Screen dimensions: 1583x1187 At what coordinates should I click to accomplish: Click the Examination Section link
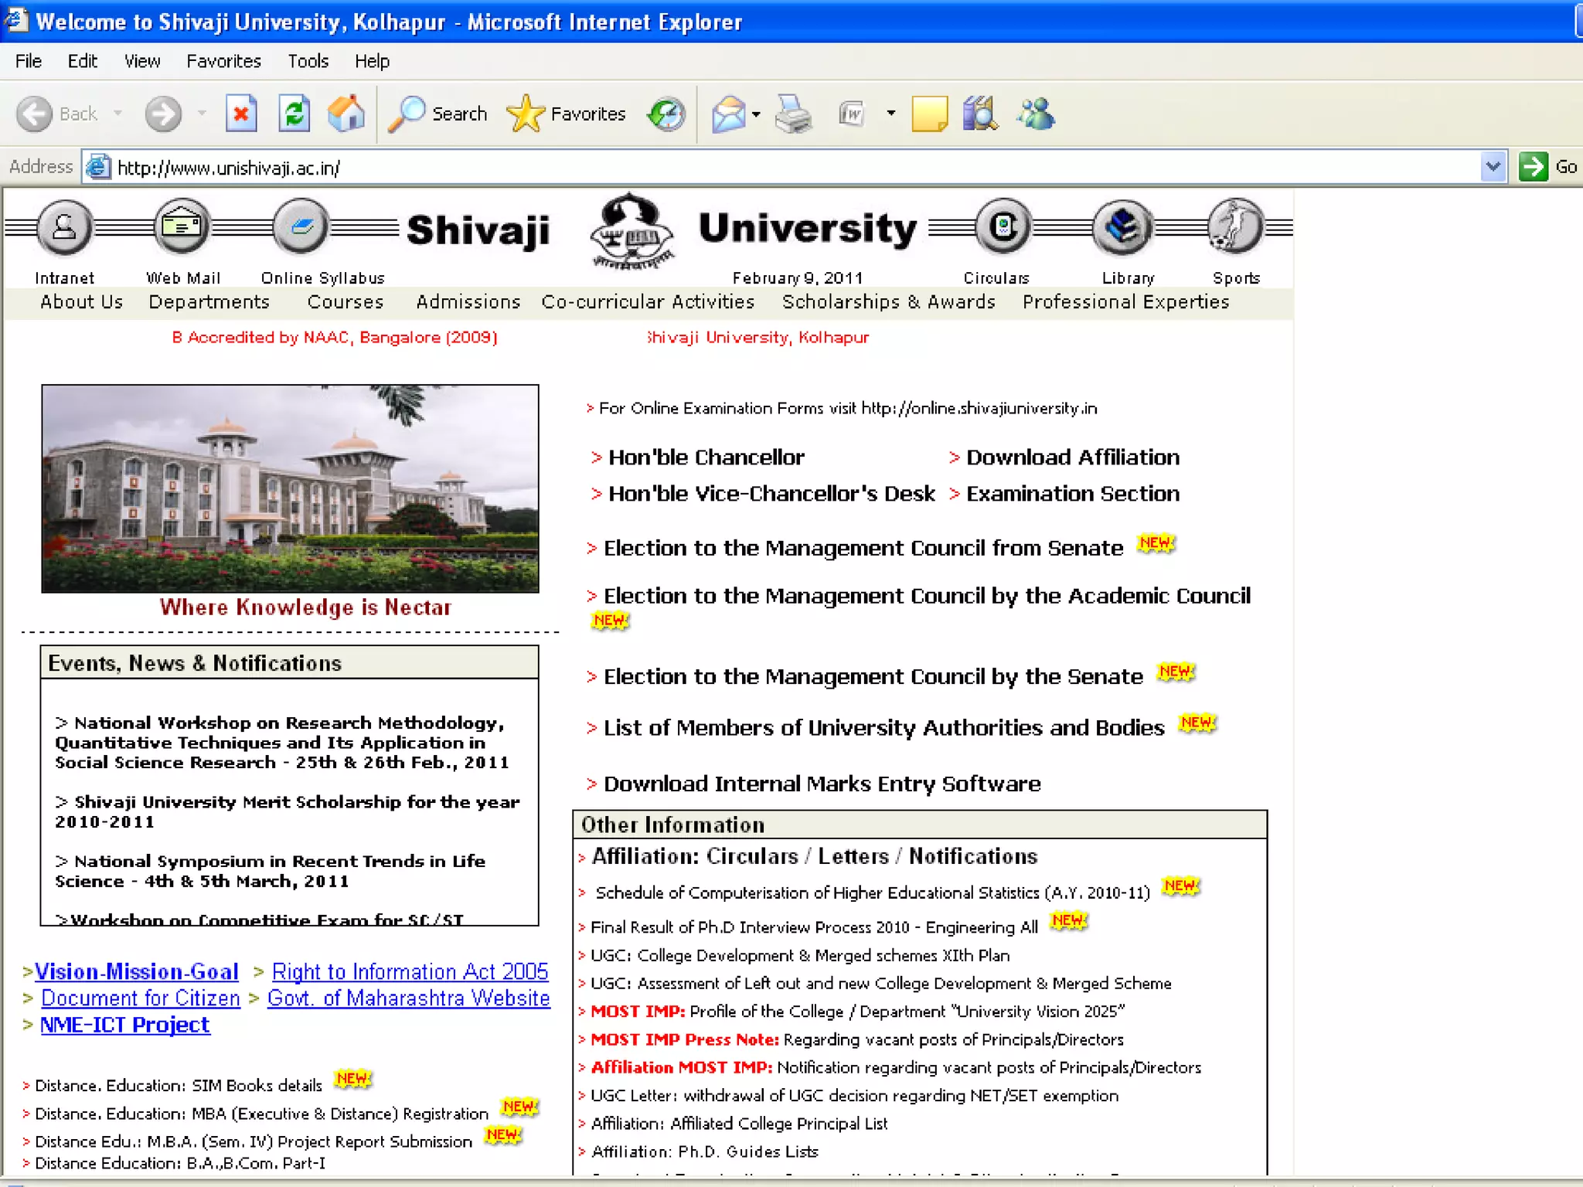click(1072, 494)
